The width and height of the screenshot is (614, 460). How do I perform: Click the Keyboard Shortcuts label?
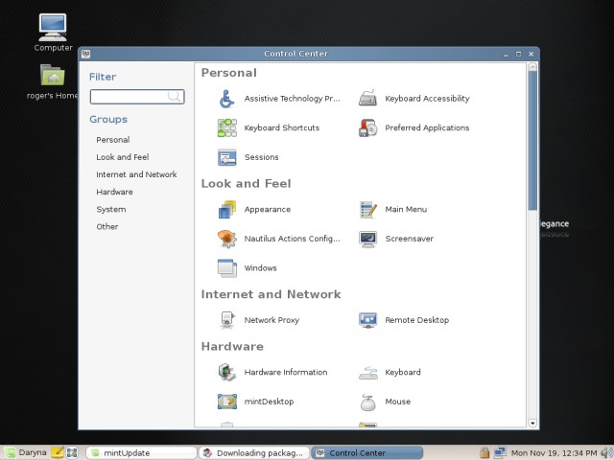coord(282,127)
